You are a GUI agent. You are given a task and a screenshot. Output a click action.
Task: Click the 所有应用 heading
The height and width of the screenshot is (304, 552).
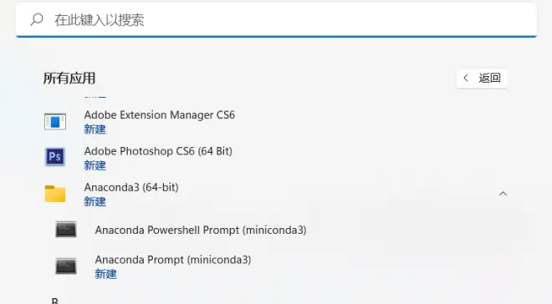[69, 78]
